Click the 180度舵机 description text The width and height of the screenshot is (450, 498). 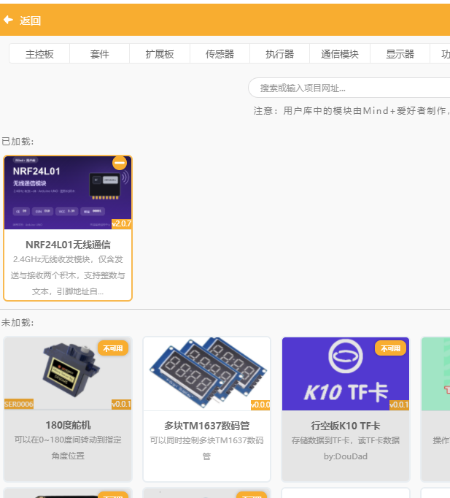[x=68, y=448]
